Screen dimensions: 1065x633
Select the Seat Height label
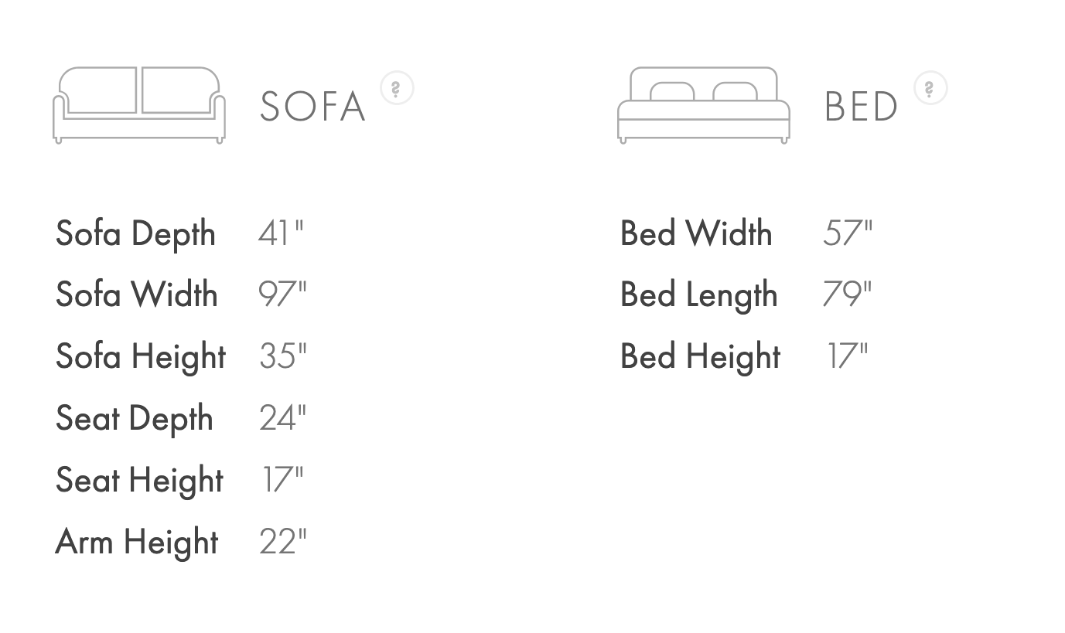click(140, 481)
